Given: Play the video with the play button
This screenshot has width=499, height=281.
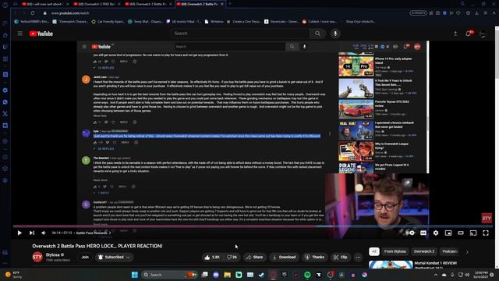Looking at the screenshot, I should (x=19, y=233).
